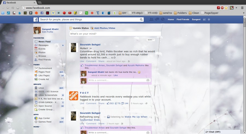Image resolution: width=246 pixels, height=134 pixels.
Task: Toggle the Chat (Off) bar
Action: click(x=222, y=132)
